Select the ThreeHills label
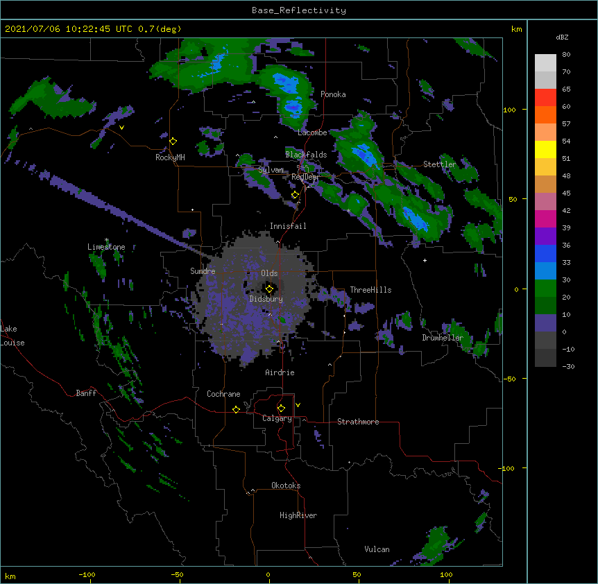 pyautogui.click(x=370, y=290)
